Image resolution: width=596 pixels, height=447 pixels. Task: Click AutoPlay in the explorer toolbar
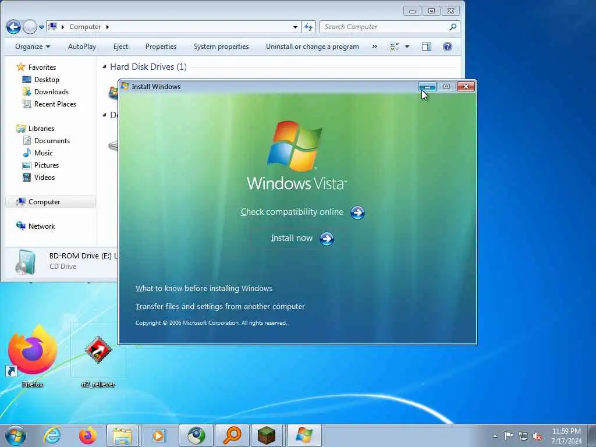tap(81, 47)
